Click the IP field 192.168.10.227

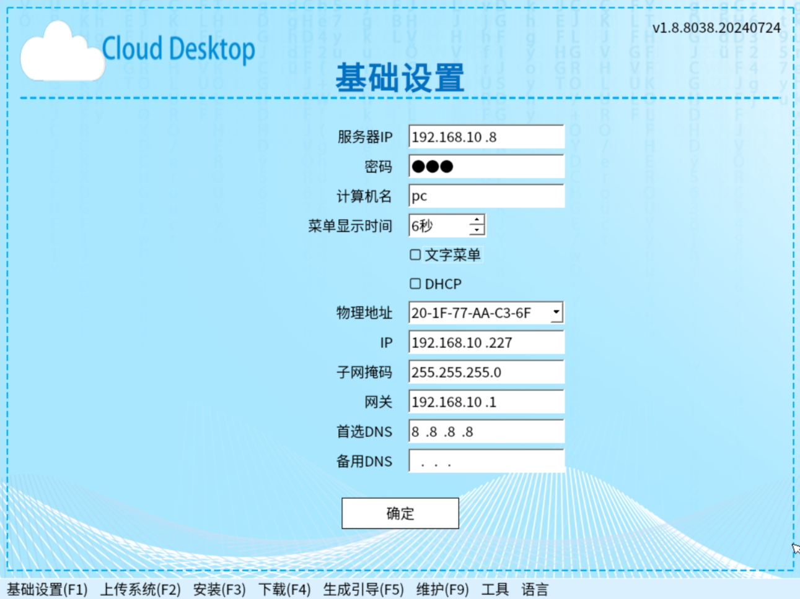[x=486, y=342]
